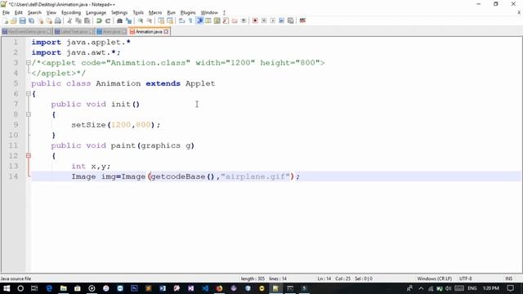Open the File menu
This screenshot has height=294, width=523.
pos(6,13)
